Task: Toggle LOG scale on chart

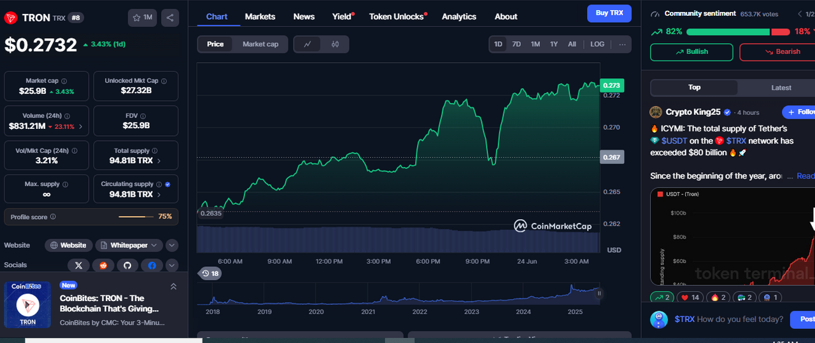Action: coord(597,44)
